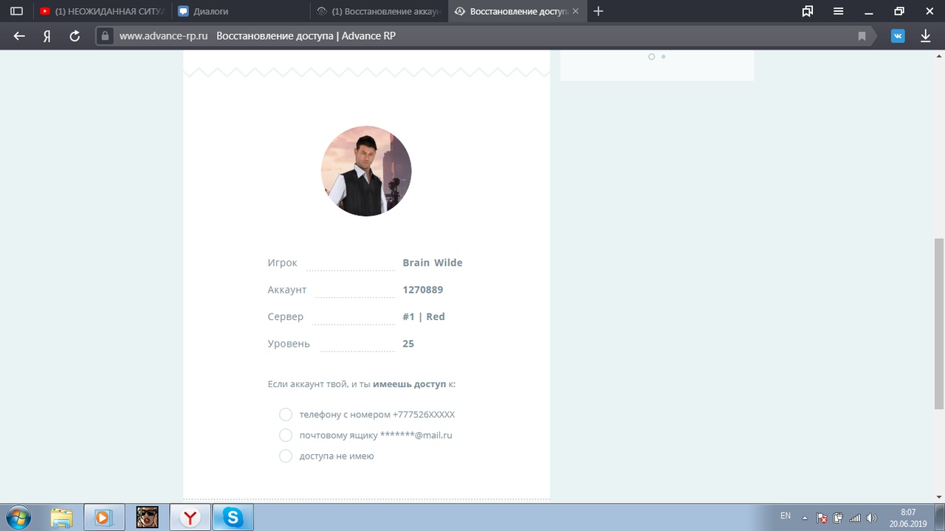Click the server value #1 | Red

pyautogui.click(x=424, y=316)
